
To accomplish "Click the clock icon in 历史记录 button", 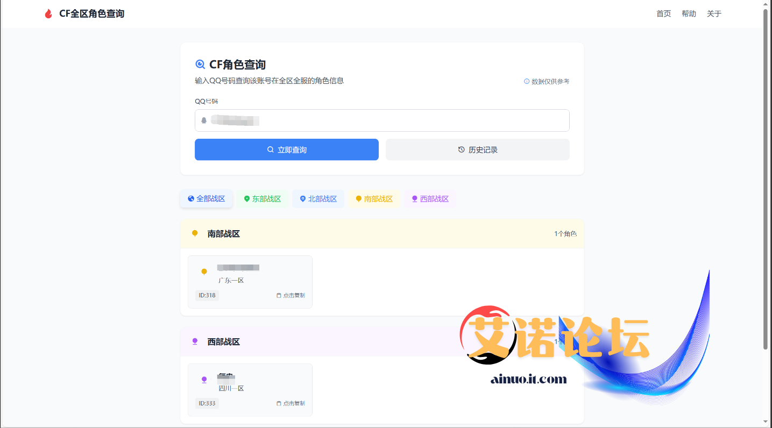I will tap(461, 149).
